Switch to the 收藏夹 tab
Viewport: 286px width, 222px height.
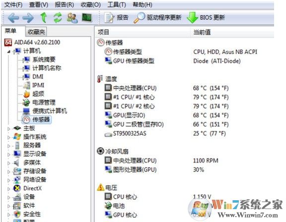[x=36, y=32]
